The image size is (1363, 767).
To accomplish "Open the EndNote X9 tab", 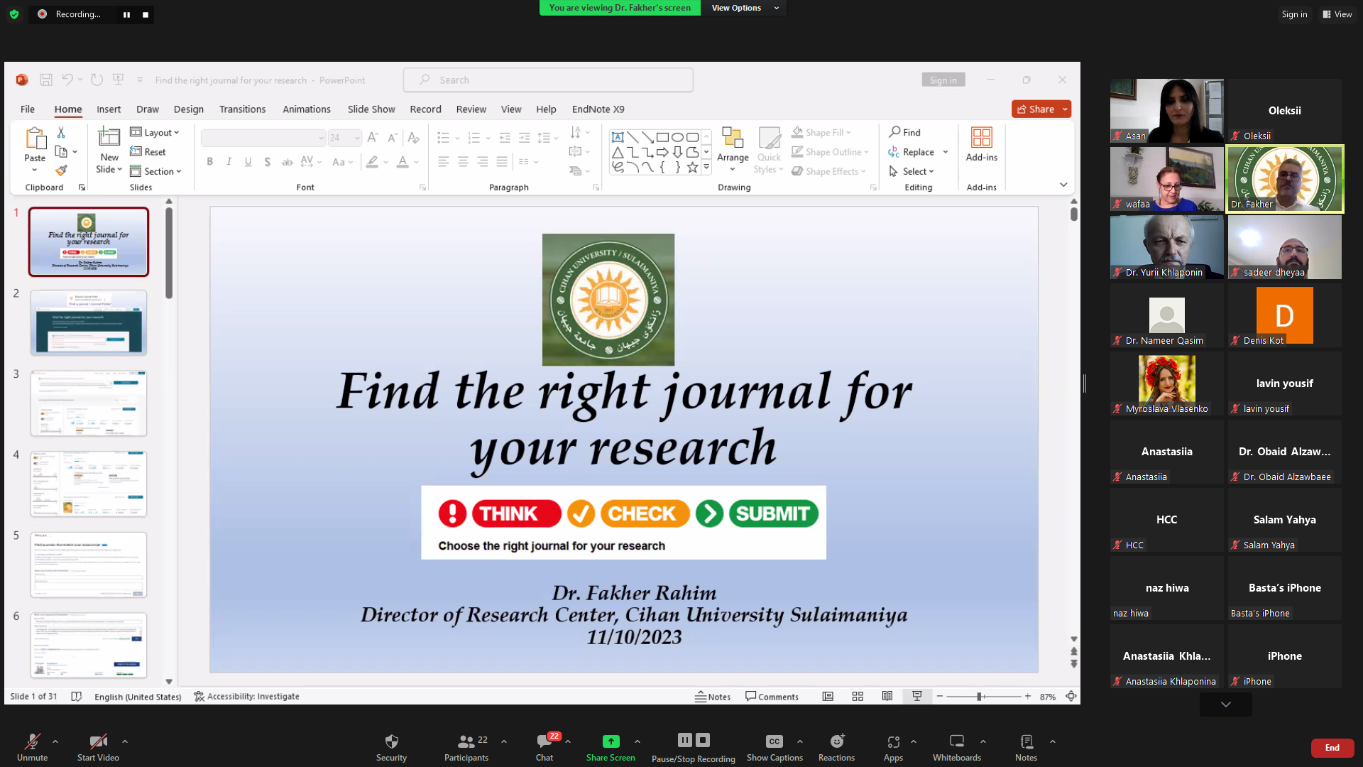I will (x=598, y=109).
